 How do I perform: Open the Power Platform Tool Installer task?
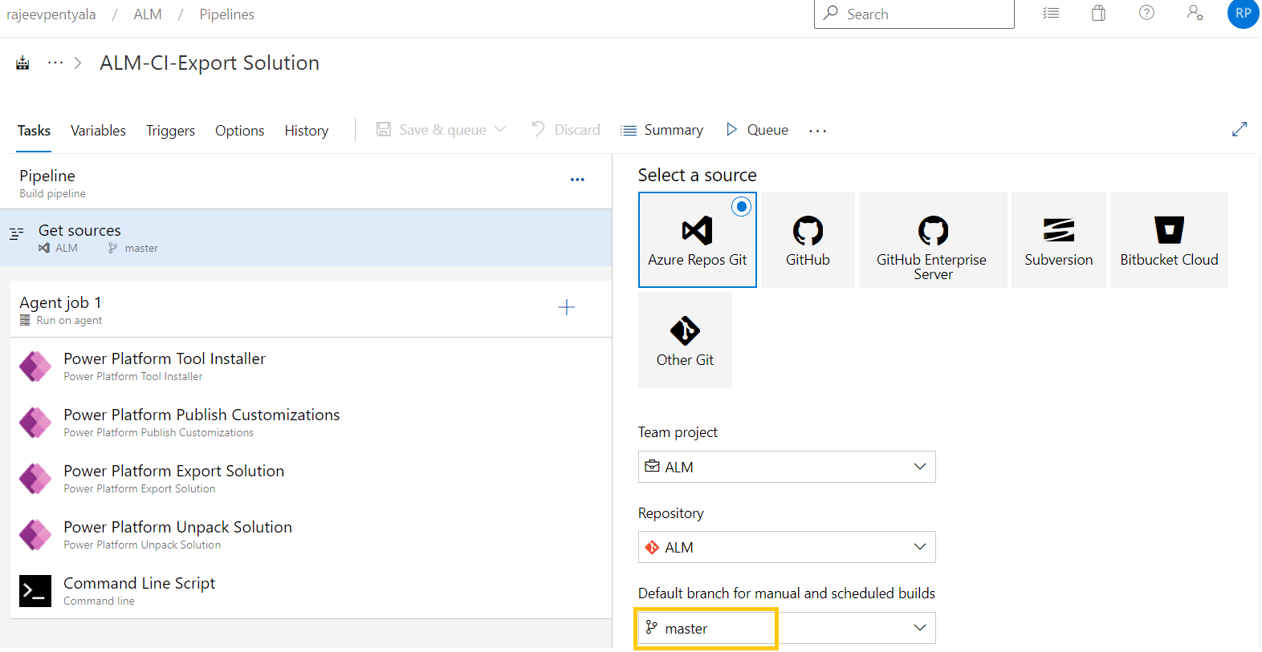pyautogui.click(x=311, y=366)
